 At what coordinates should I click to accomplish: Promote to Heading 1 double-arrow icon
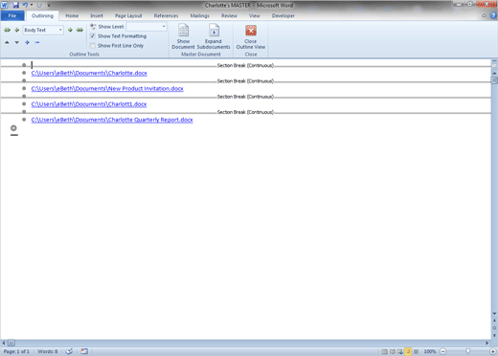[7, 30]
